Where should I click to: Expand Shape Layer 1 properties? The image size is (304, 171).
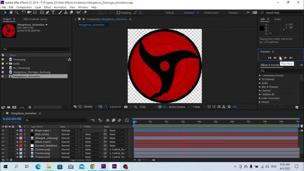click(17, 131)
